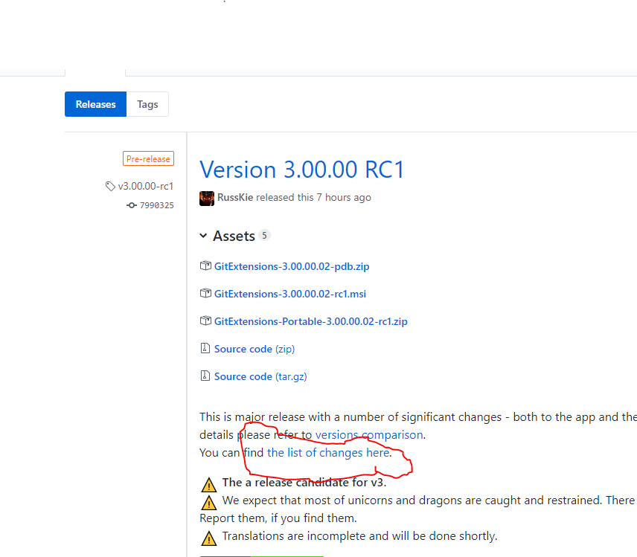Click the warning icon before the release candidate line

coord(208,484)
